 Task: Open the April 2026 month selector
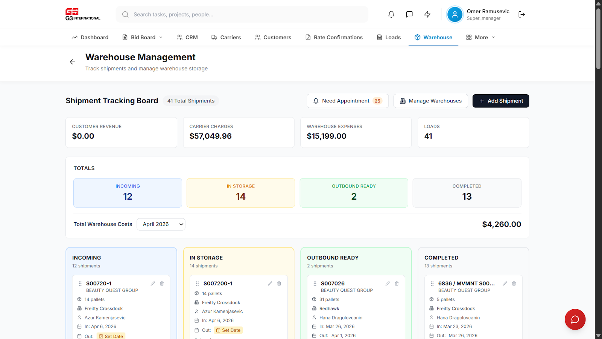coord(161,224)
